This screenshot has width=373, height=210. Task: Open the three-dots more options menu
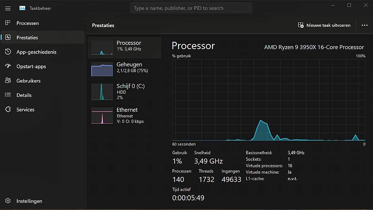click(x=365, y=25)
